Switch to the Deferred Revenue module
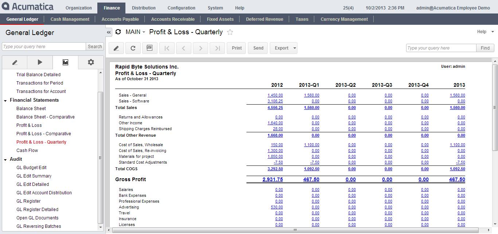This screenshot has width=498, height=234. point(265,19)
